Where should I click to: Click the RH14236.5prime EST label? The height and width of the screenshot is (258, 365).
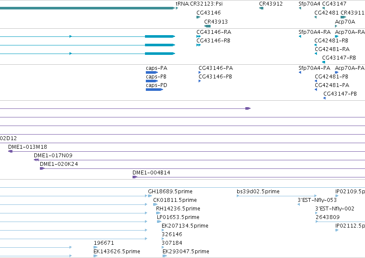coord(178,209)
